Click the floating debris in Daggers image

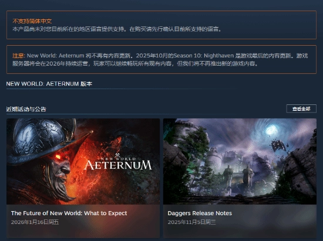[x=279, y=146]
